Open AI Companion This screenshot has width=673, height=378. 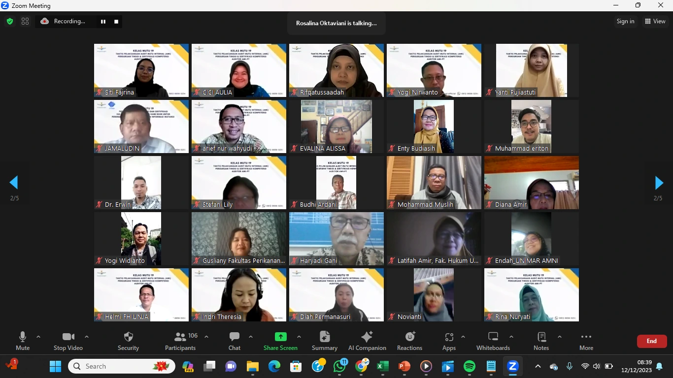(367, 341)
